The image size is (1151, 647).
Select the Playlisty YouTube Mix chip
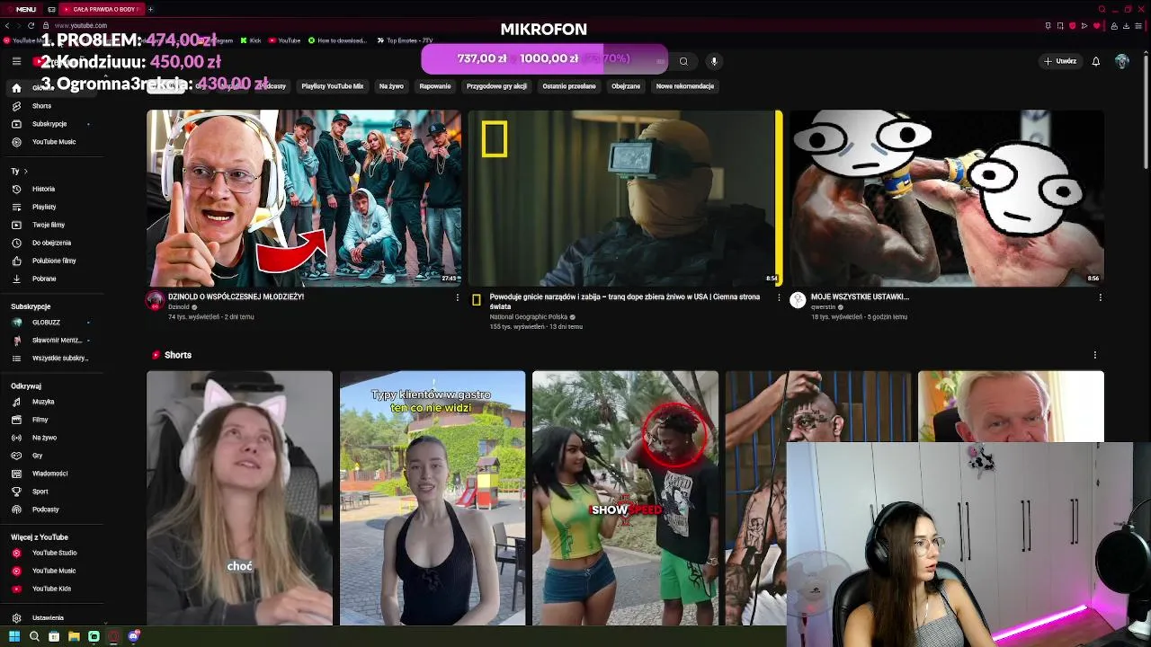[333, 86]
